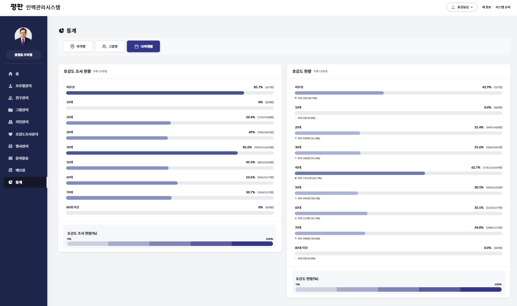Click the 문자발송 envelope icon
Image resolution: width=517 pixels, height=306 pixels.
(11, 158)
